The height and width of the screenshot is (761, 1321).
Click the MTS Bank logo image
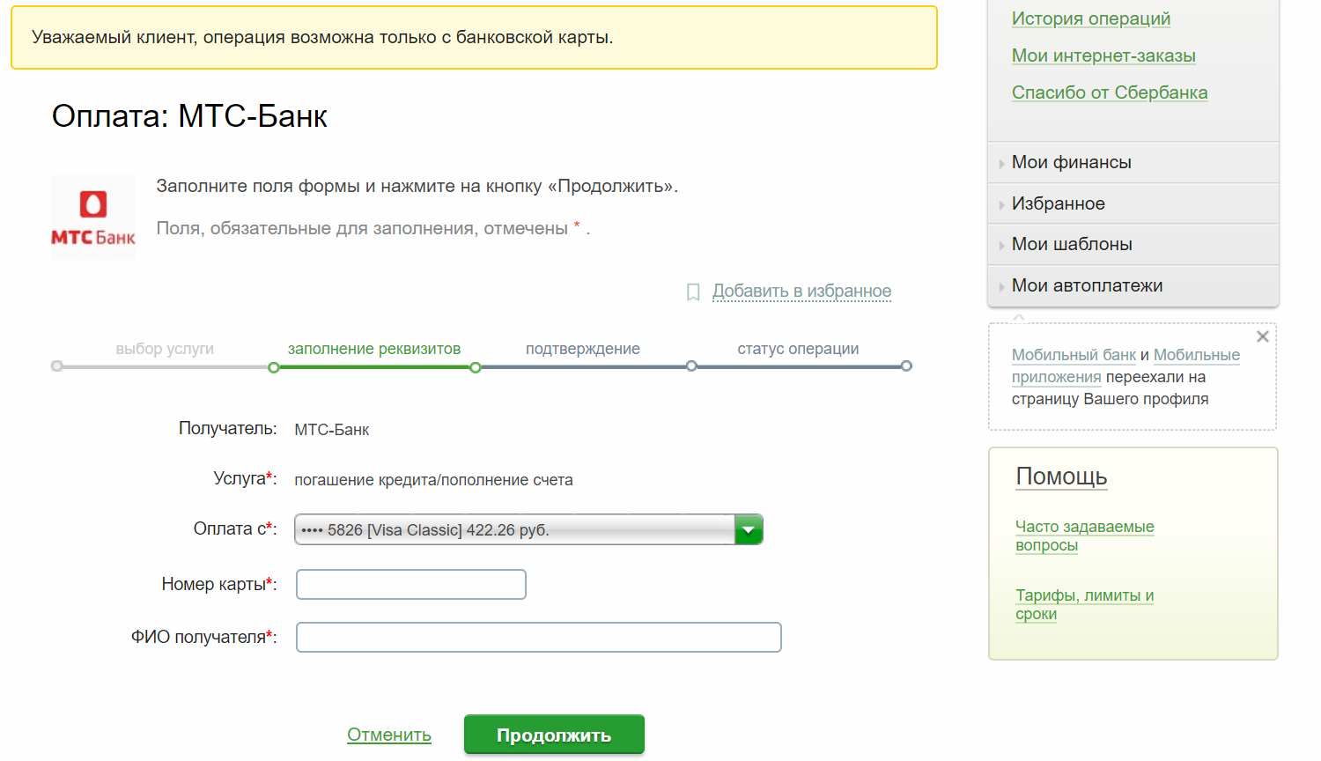coord(93,218)
